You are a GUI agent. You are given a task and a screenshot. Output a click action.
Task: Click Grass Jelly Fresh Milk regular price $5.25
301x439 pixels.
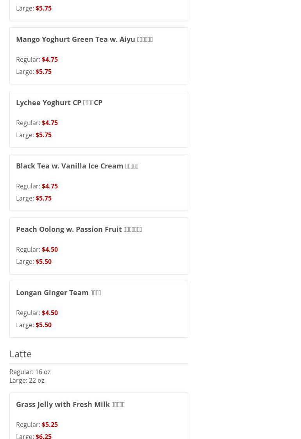pyautogui.click(x=50, y=425)
